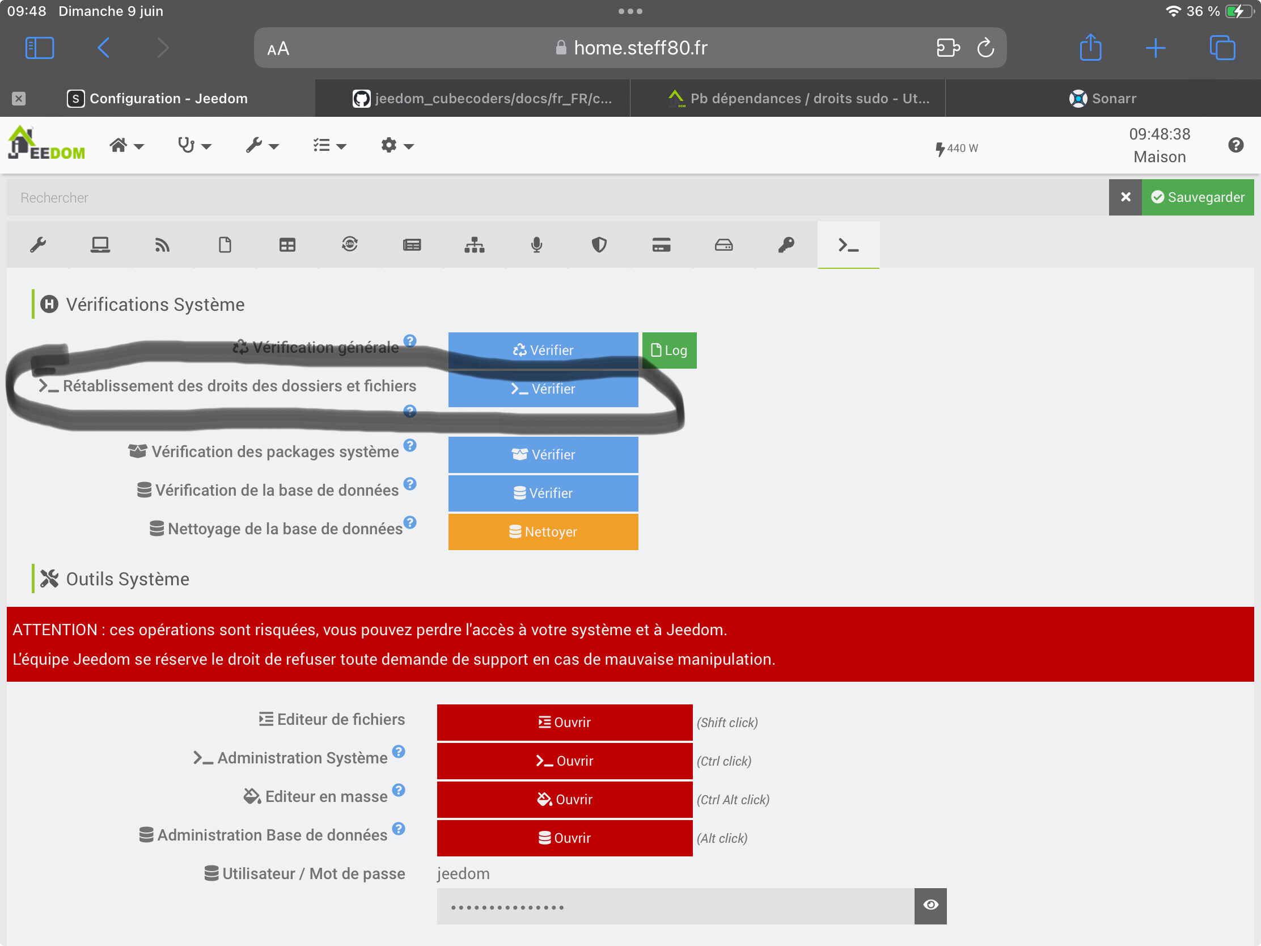Image resolution: width=1261 pixels, height=946 pixels.
Task: Click the orange Nettoyer button
Action: click(543, 532)
